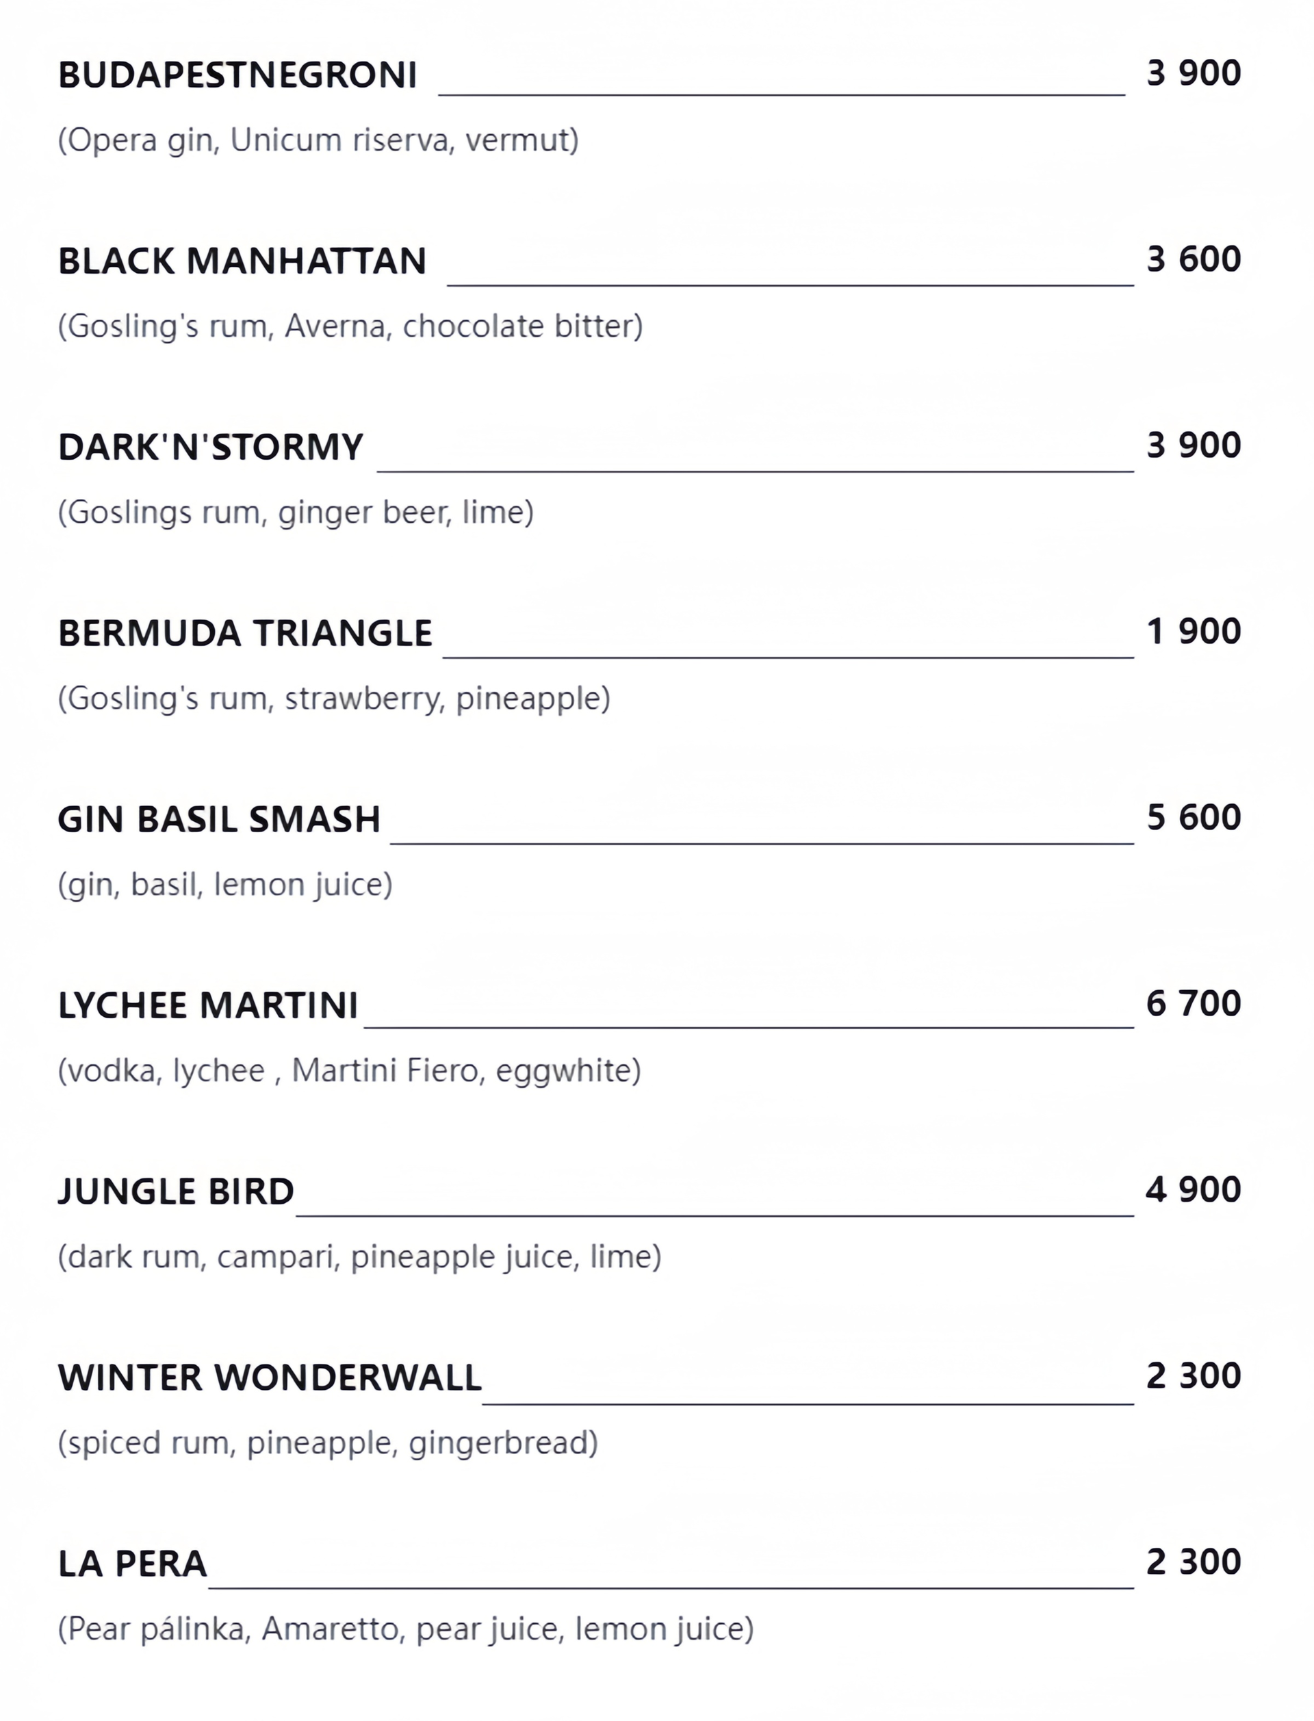Click the Lychee Martini price 6 700

coord(1194,1004)
